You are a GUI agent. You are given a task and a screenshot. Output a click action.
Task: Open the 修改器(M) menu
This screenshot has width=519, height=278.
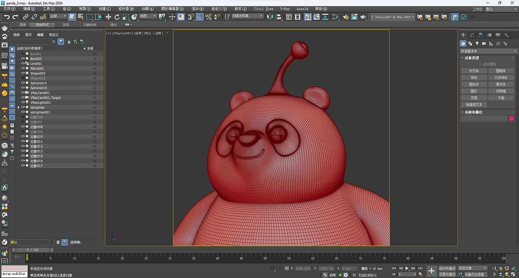126,9
